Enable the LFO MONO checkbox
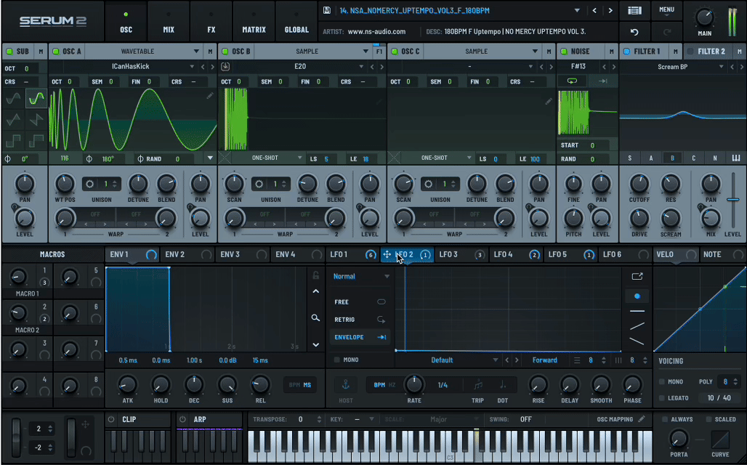The height and width of the screenshot is (465, 747). (337, 360)
